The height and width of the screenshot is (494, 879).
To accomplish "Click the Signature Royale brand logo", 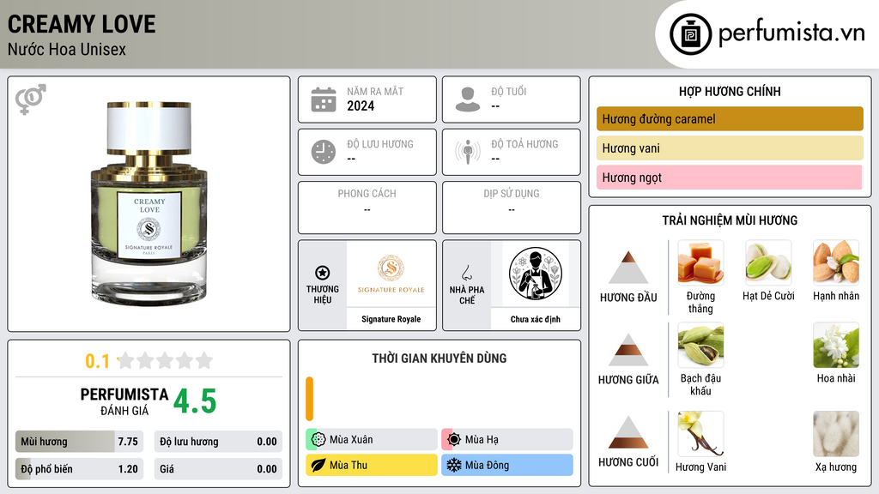I will (391, 274).
